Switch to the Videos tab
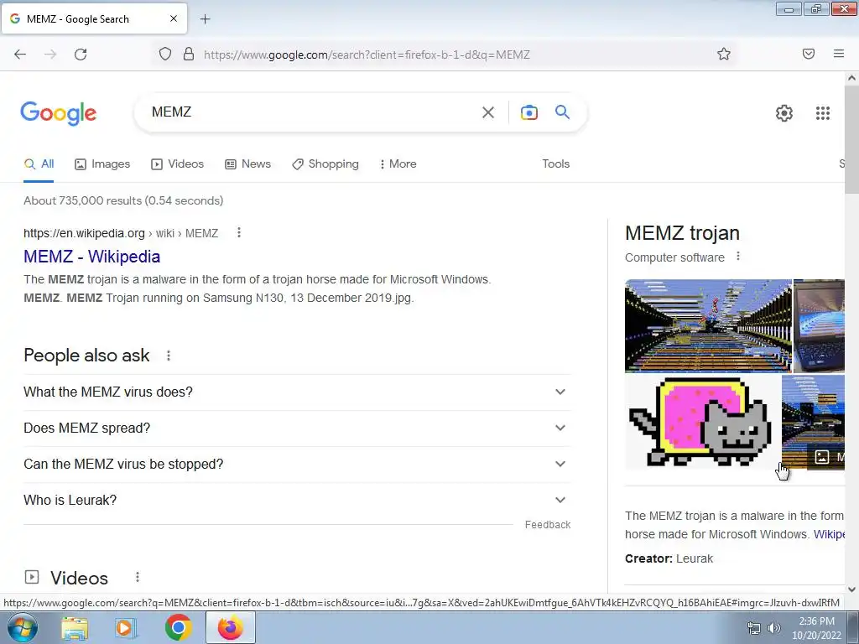This screenshot has width=859, height=644. (178, 164)
